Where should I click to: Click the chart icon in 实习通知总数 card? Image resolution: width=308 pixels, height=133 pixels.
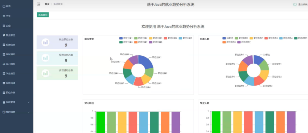coord(45,73)
